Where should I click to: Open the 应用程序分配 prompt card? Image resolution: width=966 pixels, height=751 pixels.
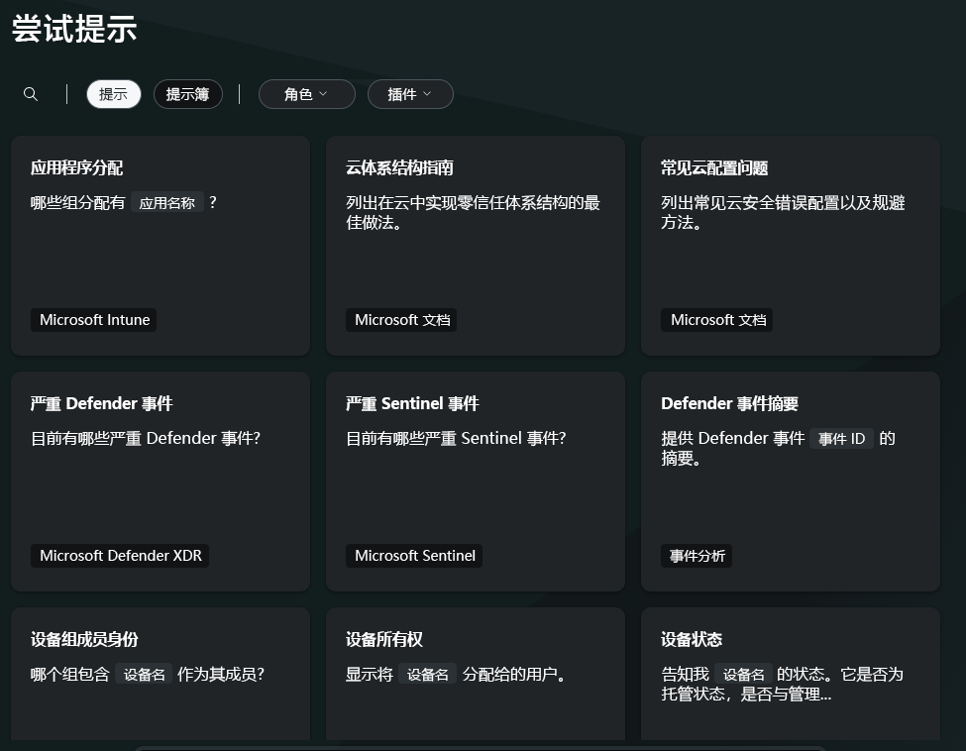161,246
